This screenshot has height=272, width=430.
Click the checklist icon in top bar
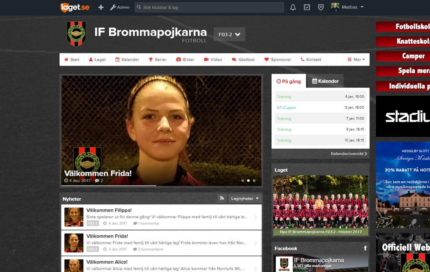pyautogui.click(x=307, y=8)
